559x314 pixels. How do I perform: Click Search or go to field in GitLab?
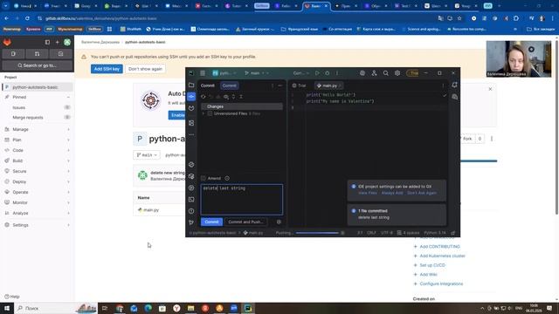37,65
